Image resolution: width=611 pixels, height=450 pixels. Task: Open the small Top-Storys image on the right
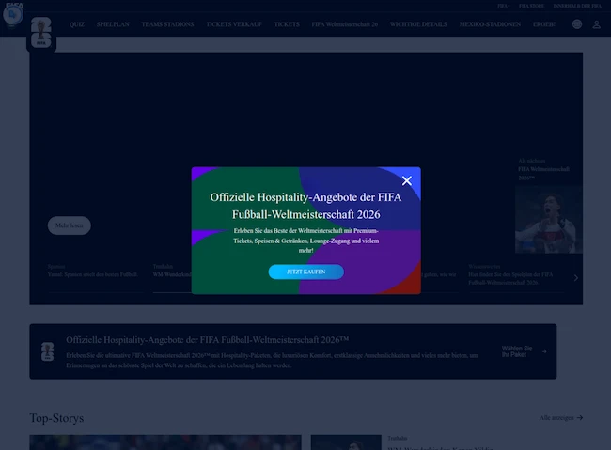click(346, 442)
